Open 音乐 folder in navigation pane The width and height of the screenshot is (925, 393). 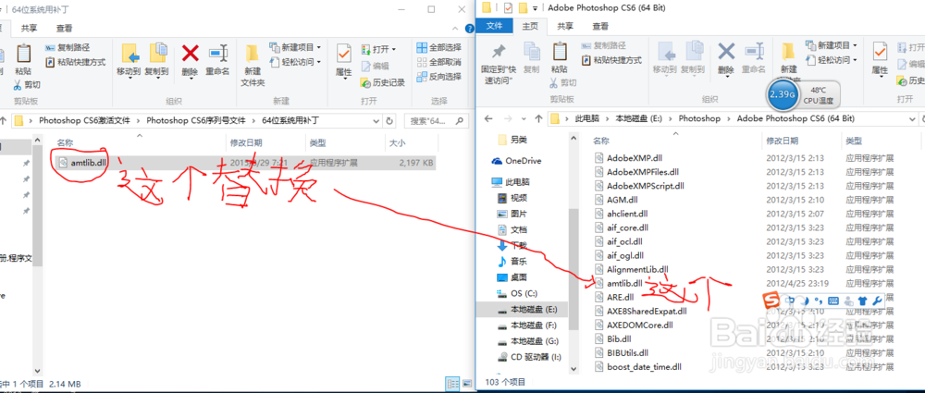512,262
